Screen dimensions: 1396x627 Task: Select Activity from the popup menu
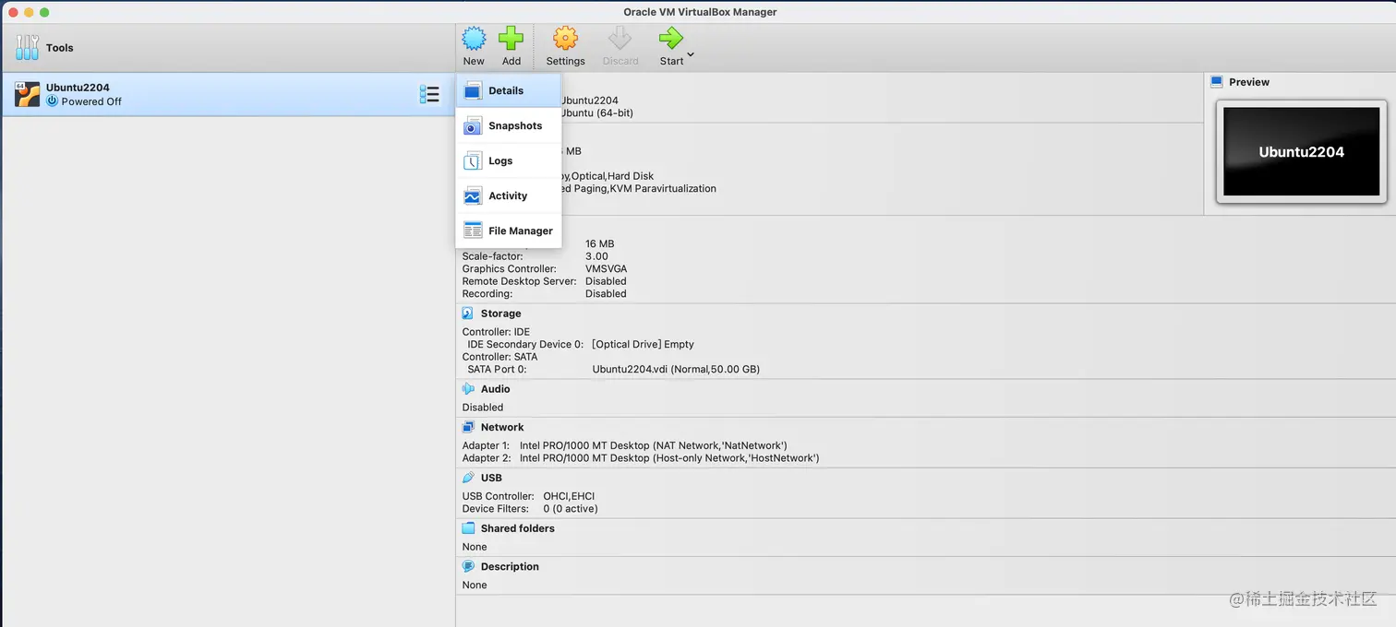[x=509, y=195]
